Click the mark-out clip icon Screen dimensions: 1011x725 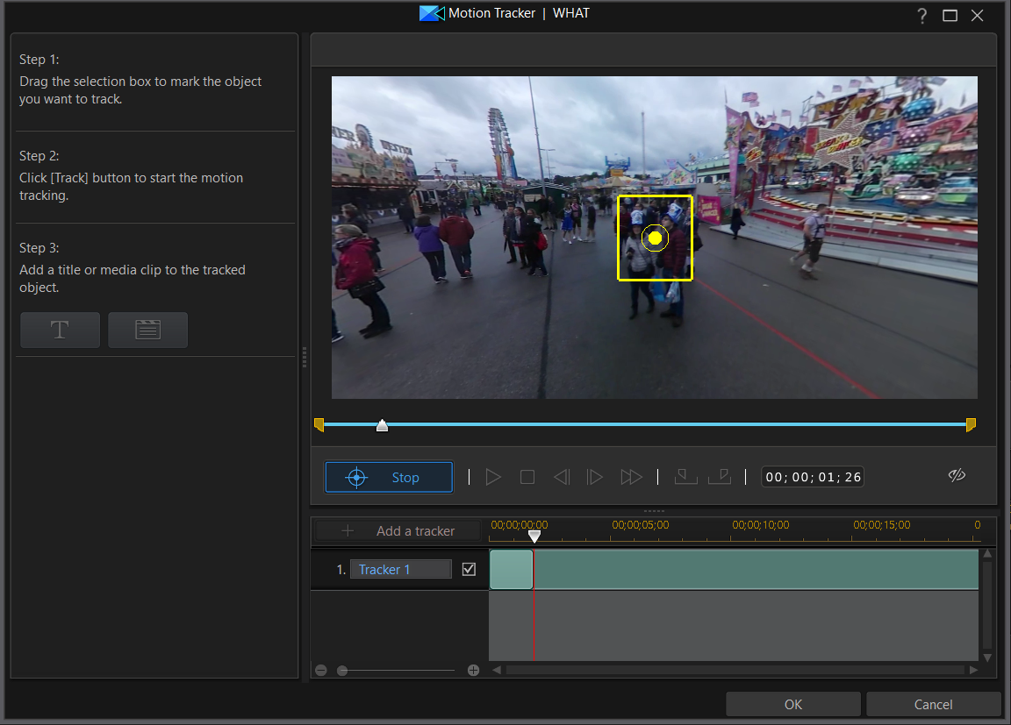click(x=720, y=476)
